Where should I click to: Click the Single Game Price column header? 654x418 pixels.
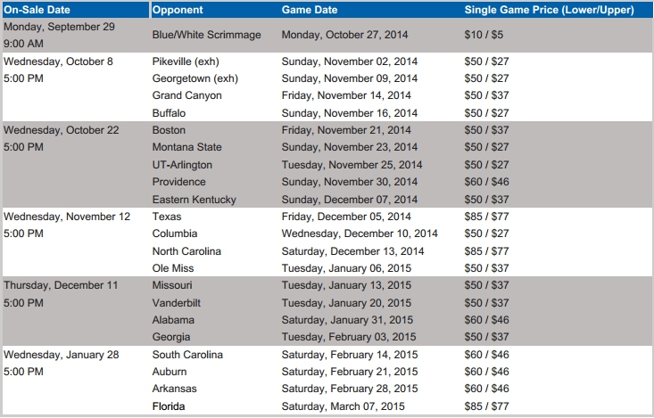click(x=550, y=10)
